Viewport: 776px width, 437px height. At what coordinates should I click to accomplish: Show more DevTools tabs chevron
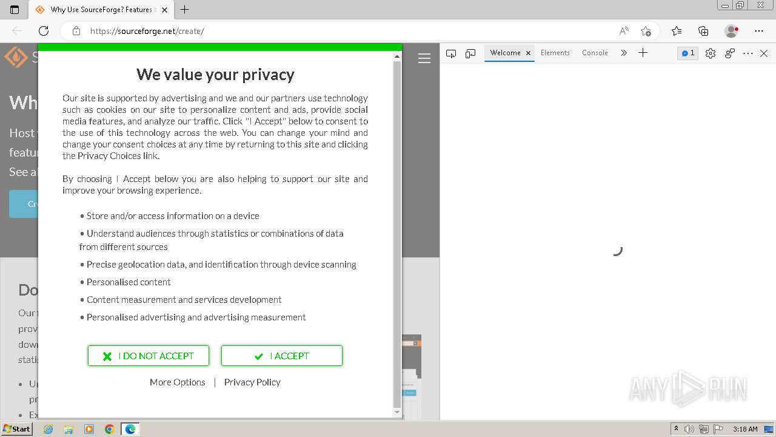point(624,53)
